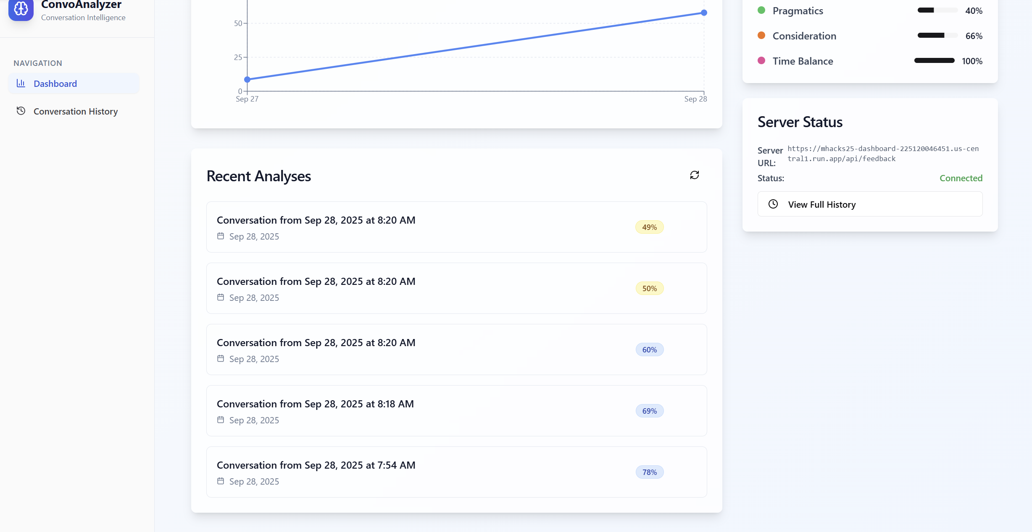Click the 60% score badge
Screen dimensions: 1032x532
click(649, 349)
